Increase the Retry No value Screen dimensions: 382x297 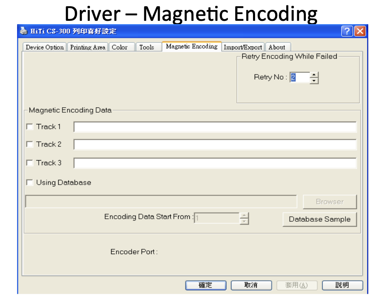point(314,75)
